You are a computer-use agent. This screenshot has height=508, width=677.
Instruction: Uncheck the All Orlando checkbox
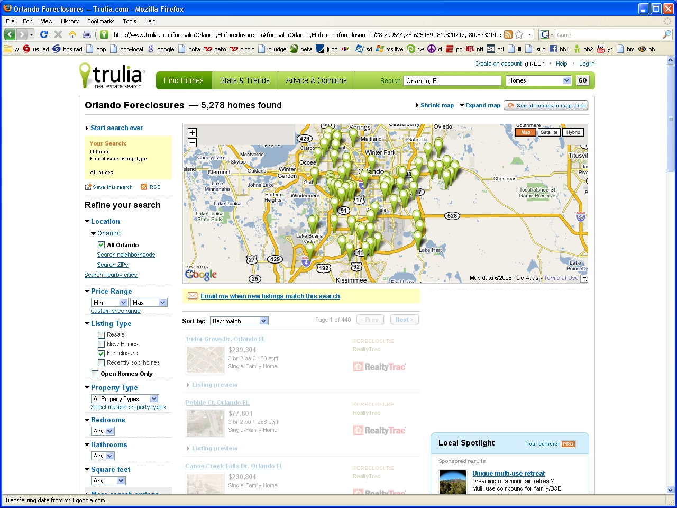101,245
